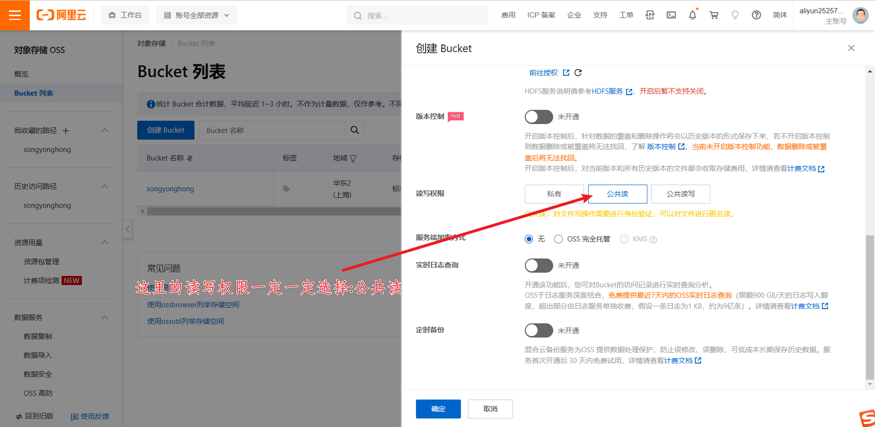Image resolution: width=875 pixels, height=427 pixels.
Task: Open the Cloud Shell terminal icon
Action: [671, 15]
